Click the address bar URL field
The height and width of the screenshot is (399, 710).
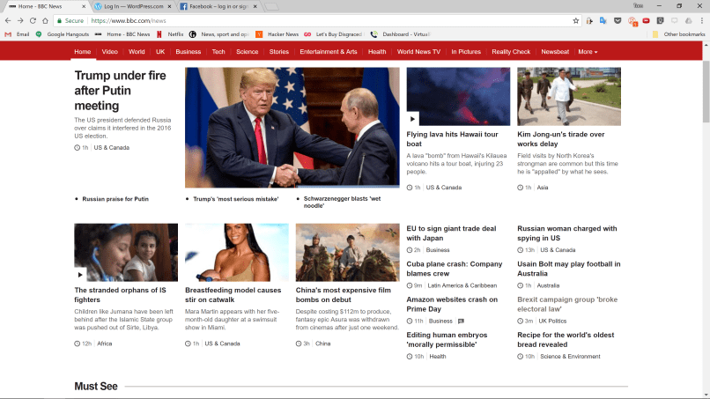[317, 21]
